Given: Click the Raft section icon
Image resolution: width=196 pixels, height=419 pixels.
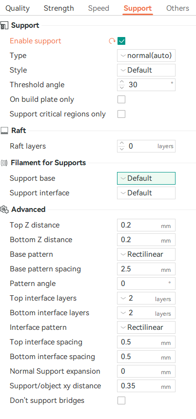Looking at the screenshot, I should 4,131.
